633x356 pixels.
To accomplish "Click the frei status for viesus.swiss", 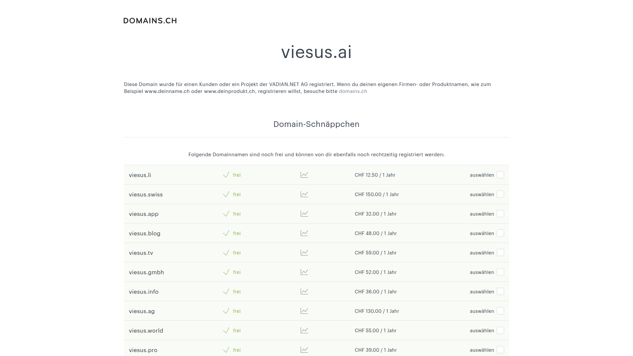I will click(x=237, y=194).
